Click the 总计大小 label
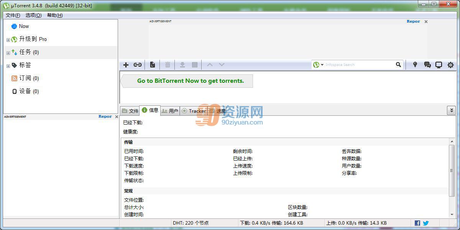This screenshot has height=230, width=460. [134, 207]
